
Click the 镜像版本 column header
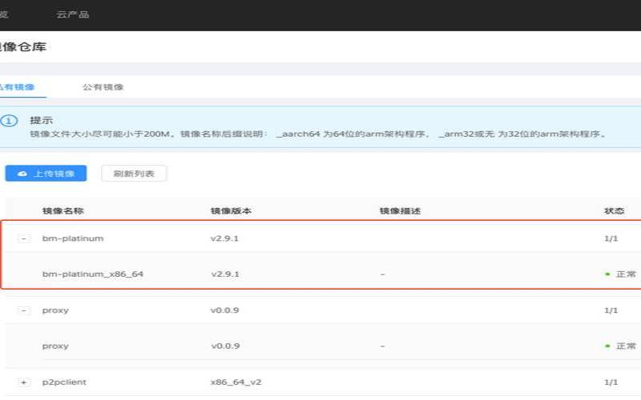(x=231, y=211)
